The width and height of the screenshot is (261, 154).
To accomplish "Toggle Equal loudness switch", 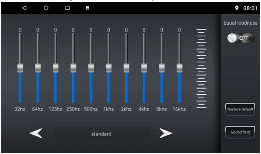I will point(241,38).
